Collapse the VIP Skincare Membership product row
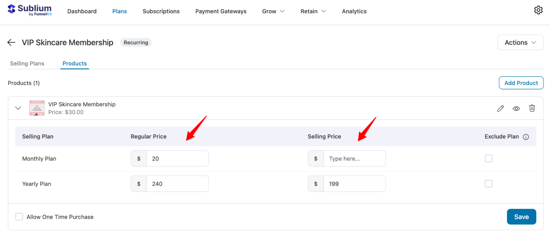The height and width of the screenshot is (242, 550). coord(18,108)
